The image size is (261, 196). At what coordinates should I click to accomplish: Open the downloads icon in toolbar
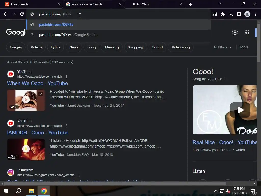click(x=231, y=14)
